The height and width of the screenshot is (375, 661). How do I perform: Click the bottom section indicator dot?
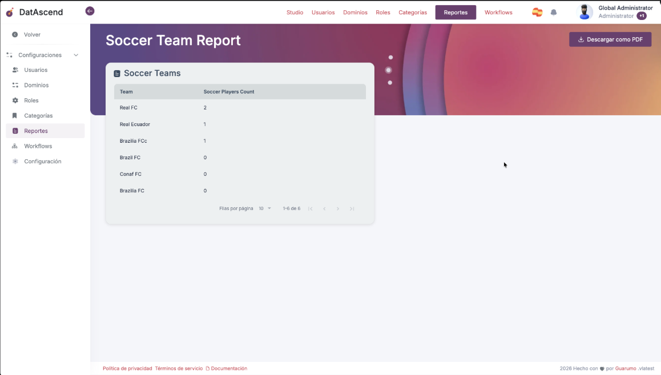pos(390,83)
